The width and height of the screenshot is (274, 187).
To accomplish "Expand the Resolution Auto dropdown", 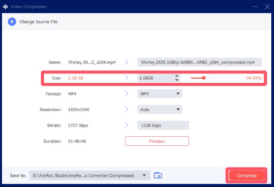I will coord(159,110).
